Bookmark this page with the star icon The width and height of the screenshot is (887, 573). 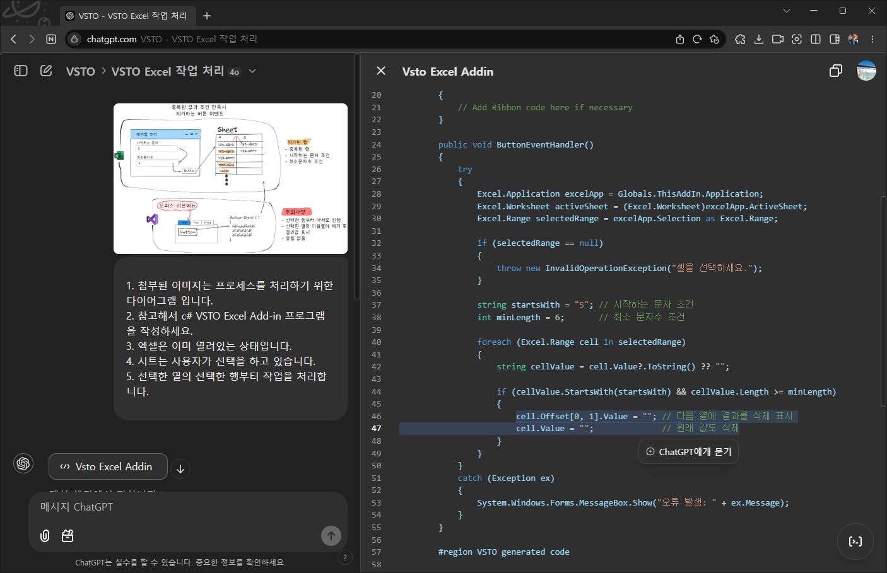pyautogui.click(x=714, y=39)
